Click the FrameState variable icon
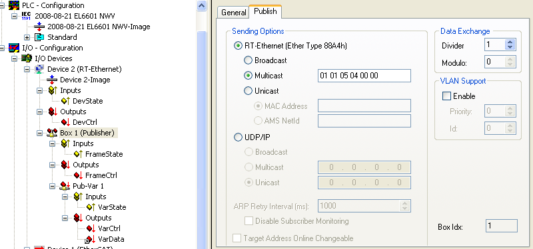The width and height of the screenshot is (533, 249). pyautogui.click(x=77, y=154)
